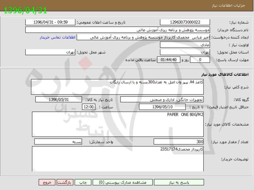Screen dimensions: 254x190
Task: Select the remaining time field 01:44:40
Action: pos(169,60)
